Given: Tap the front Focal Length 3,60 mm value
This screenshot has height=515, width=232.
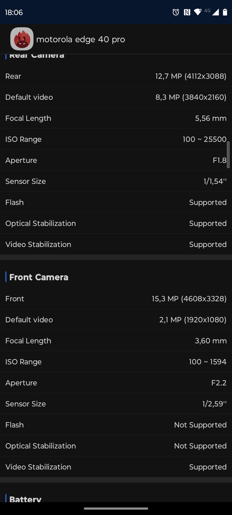Looking at the screenshot, I should [210, 341].
